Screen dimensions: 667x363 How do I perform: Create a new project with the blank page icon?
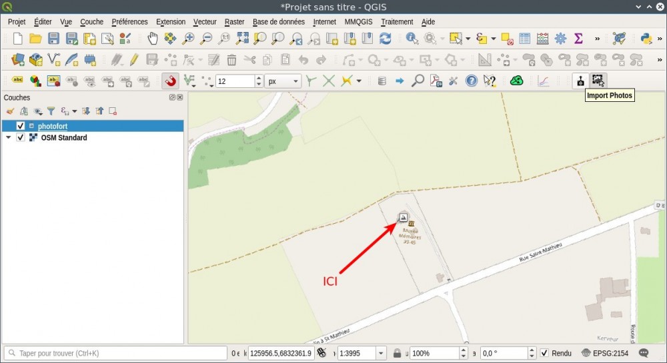point(17,39)
